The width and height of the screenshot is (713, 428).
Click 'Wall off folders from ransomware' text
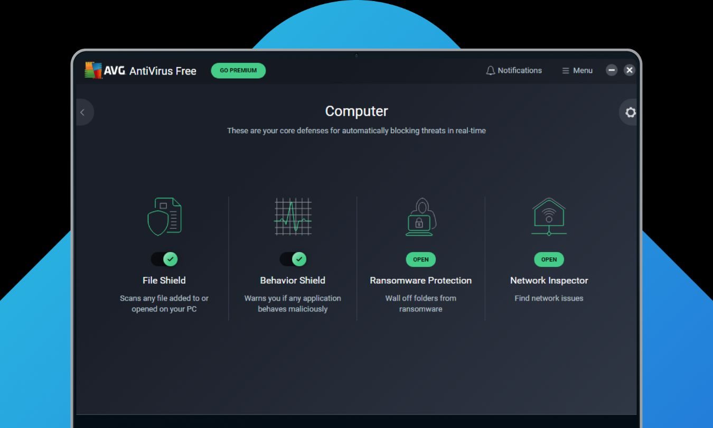(x=421, y=303)
